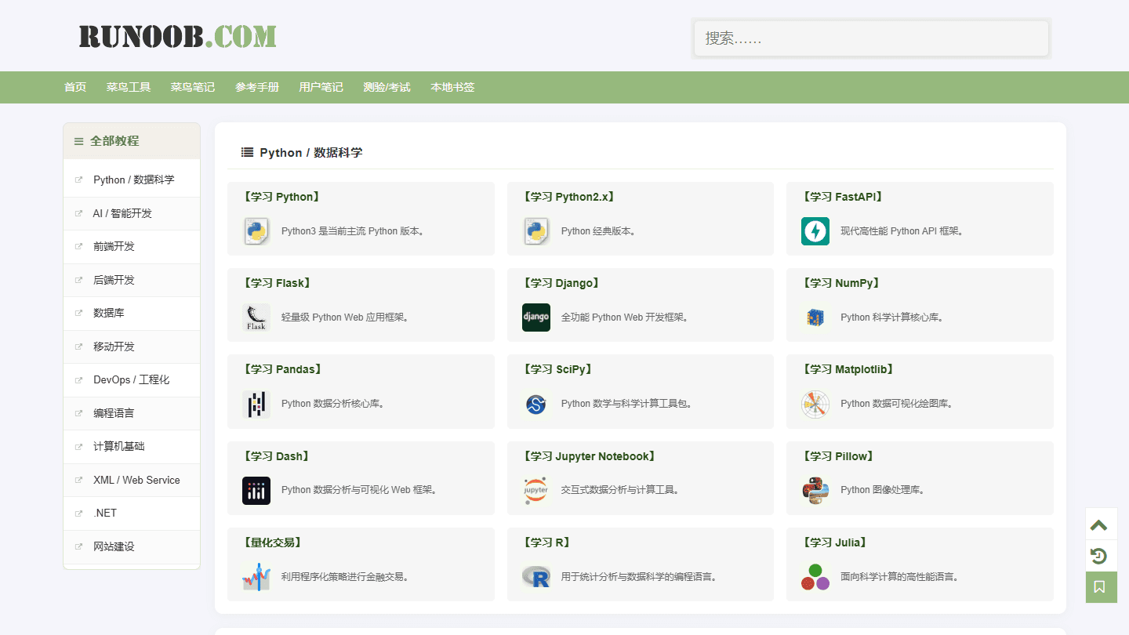
Task: Open the Matplotlib chart icon
Action: 815,404
